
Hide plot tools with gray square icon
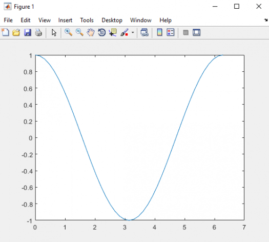(x=185, y=32)
